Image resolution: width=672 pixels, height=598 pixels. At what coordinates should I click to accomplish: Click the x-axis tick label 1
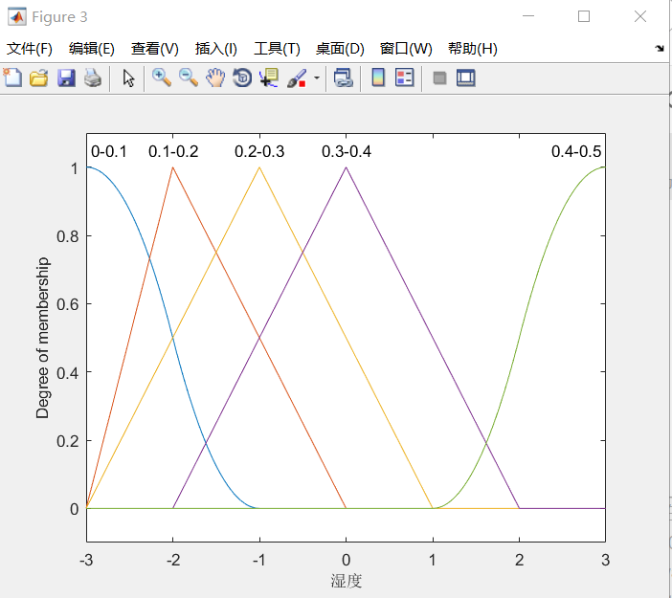pyautogui.click(x=433, y=560)
